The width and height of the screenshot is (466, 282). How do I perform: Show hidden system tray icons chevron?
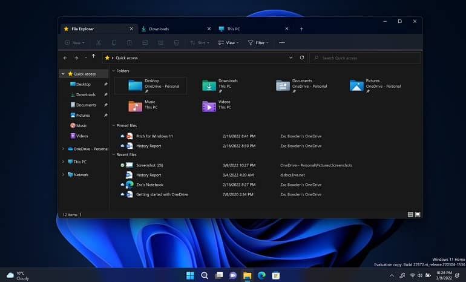coord(392,275)
